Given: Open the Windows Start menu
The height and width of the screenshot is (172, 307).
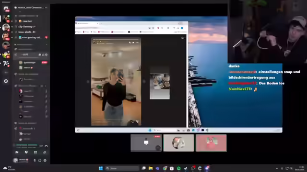Looking at the screenshot, I should click(101, 168).
